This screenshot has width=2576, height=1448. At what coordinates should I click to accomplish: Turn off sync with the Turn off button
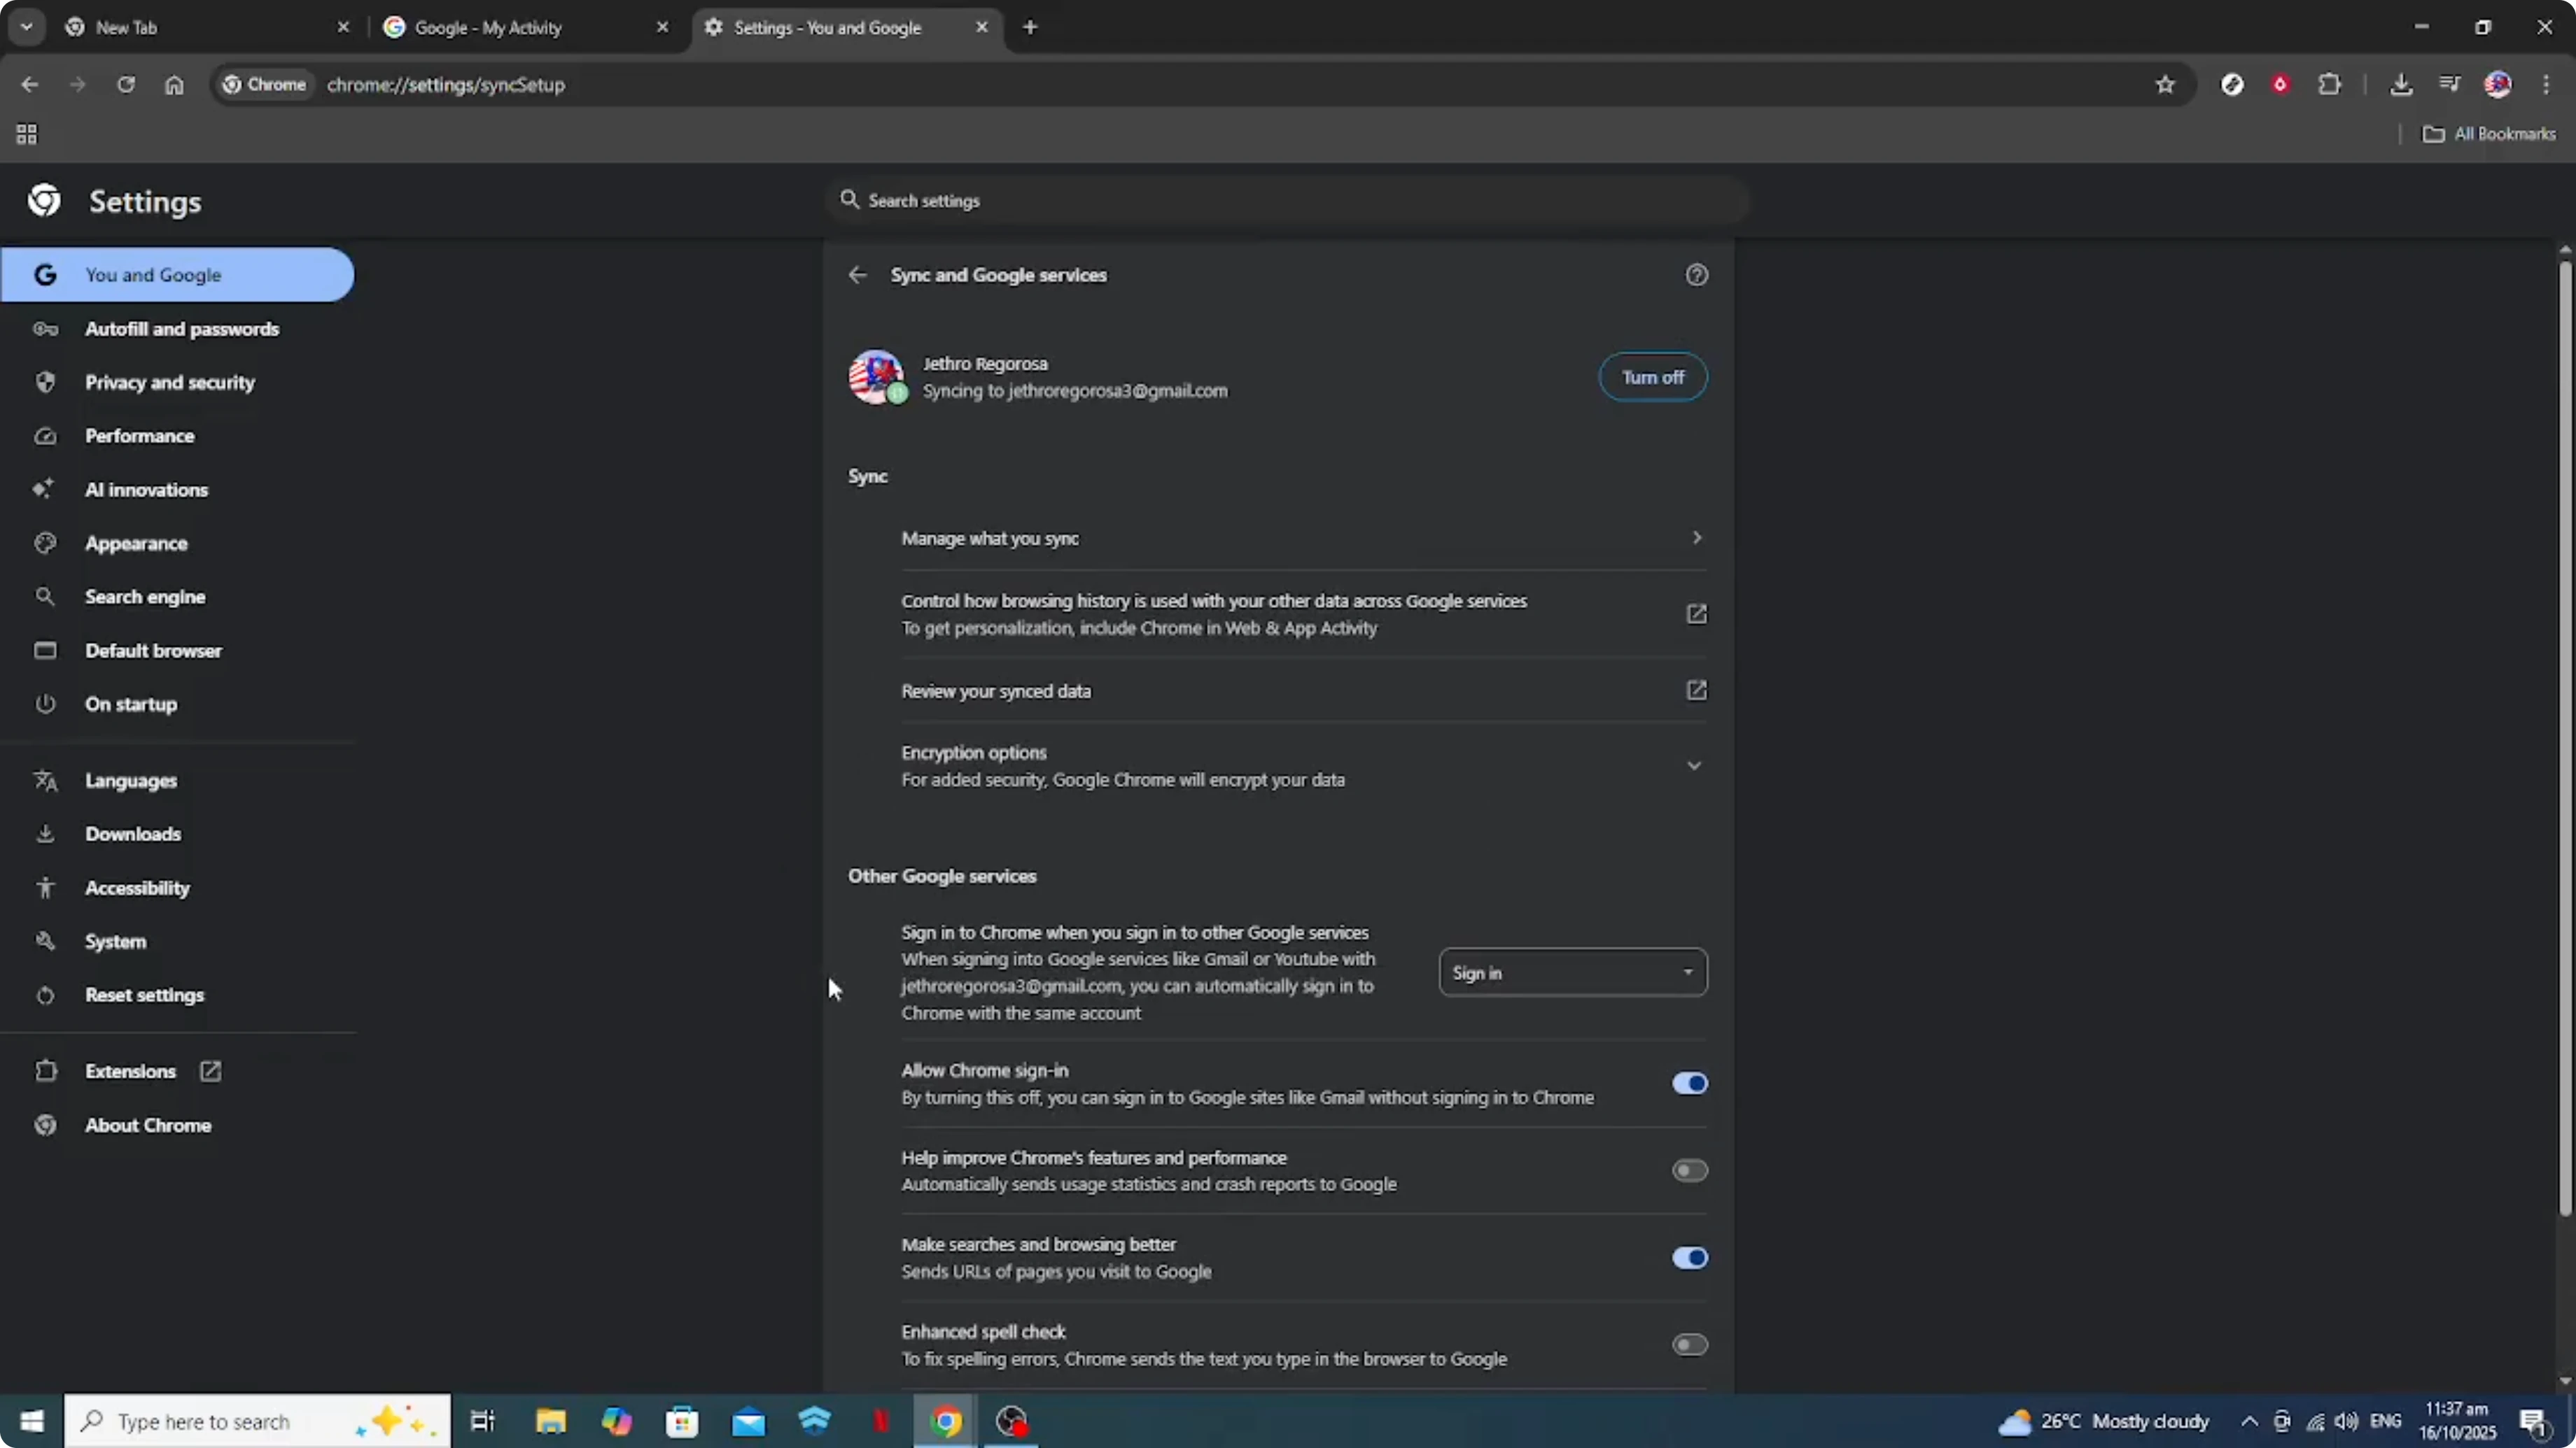click(1652, 377)
